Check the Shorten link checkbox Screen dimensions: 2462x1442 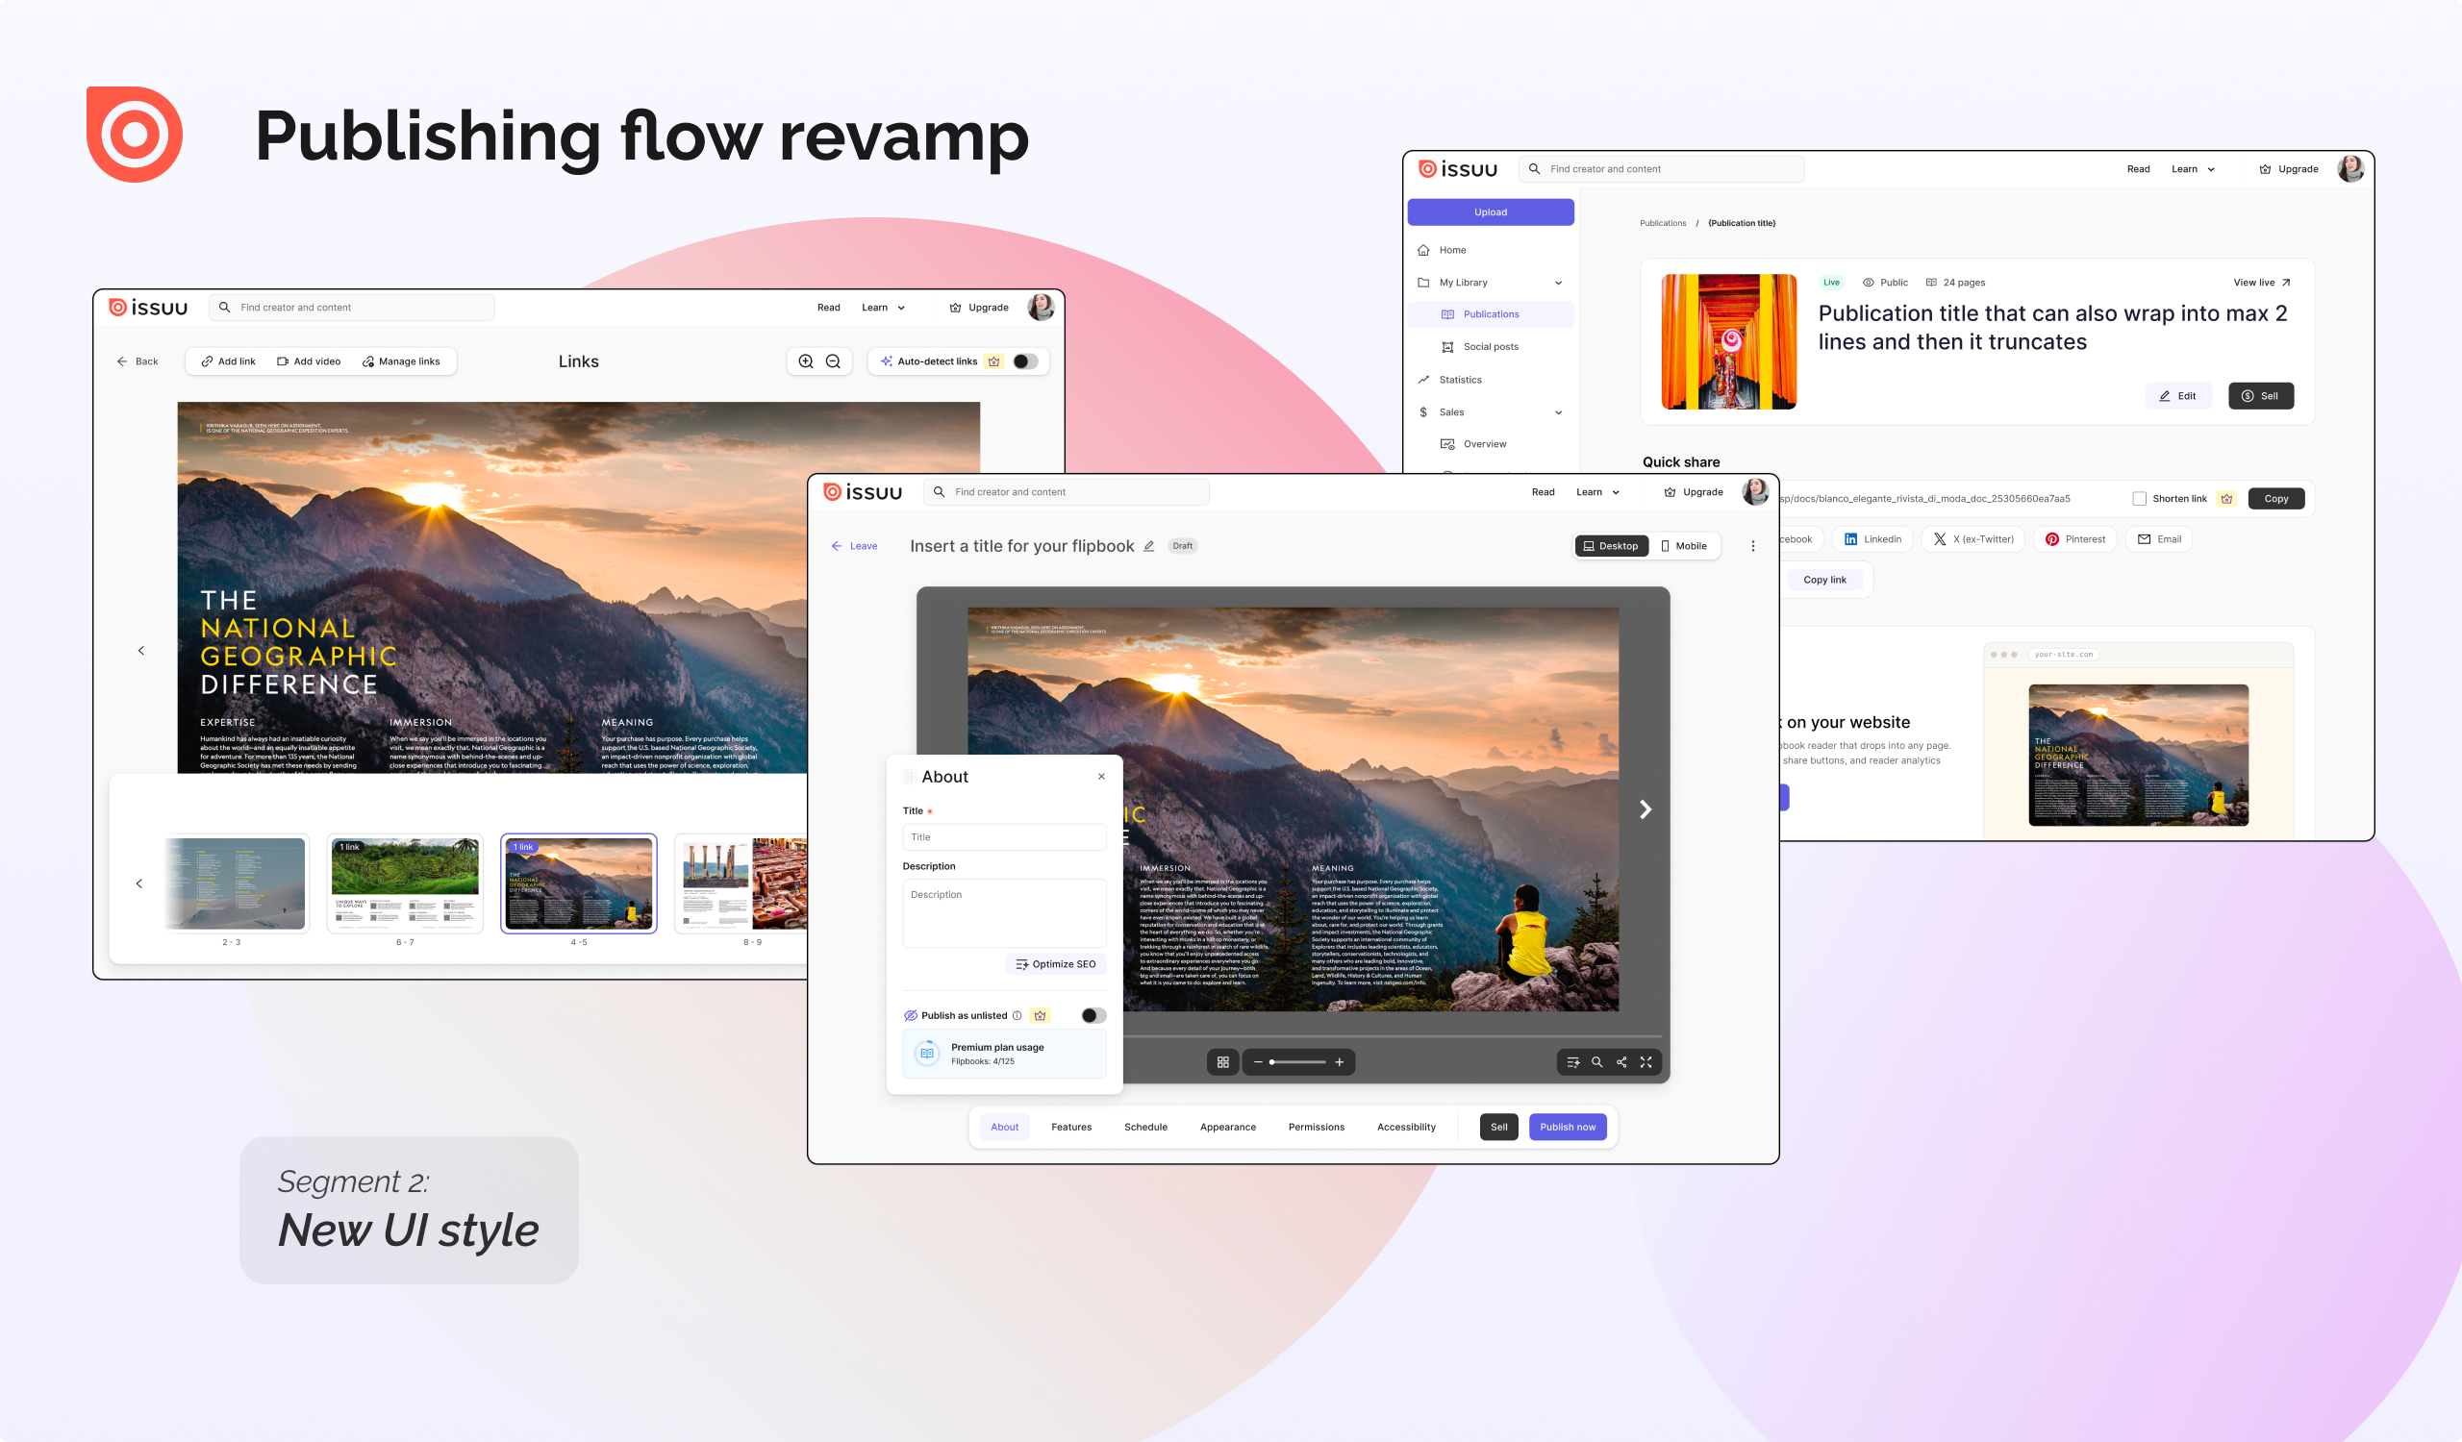[x=2140, y=499]
